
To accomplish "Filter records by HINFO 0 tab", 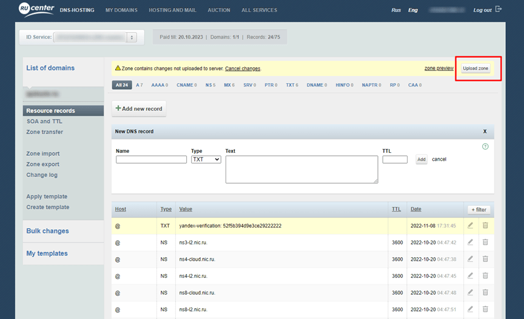I will [344, 85].
